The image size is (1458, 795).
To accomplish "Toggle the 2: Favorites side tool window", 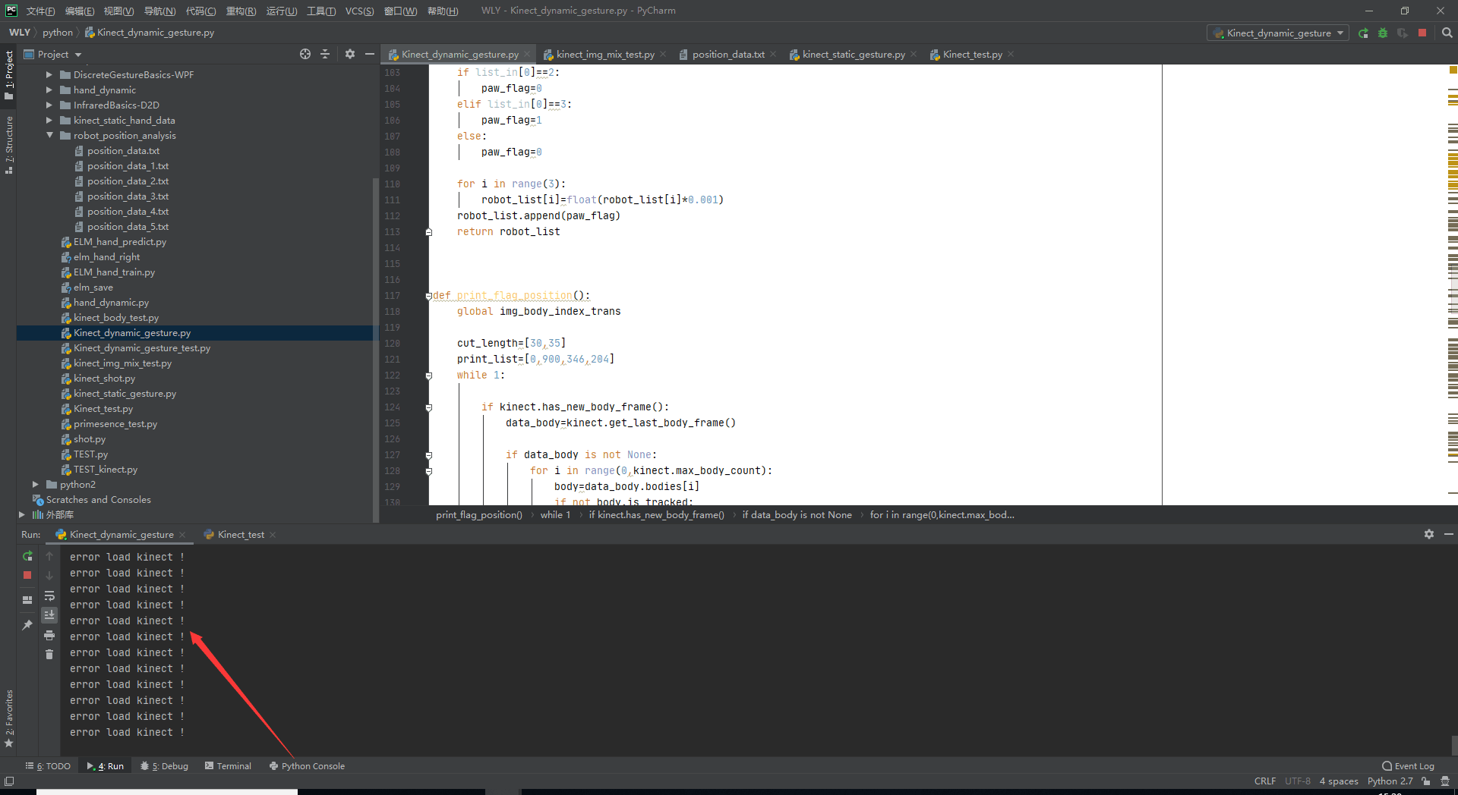I will pyautogui.click(x=9, y=718).
